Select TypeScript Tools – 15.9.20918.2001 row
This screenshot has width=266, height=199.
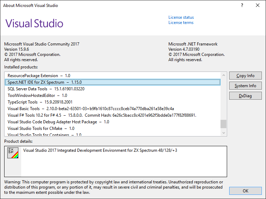tap(113, 102)
